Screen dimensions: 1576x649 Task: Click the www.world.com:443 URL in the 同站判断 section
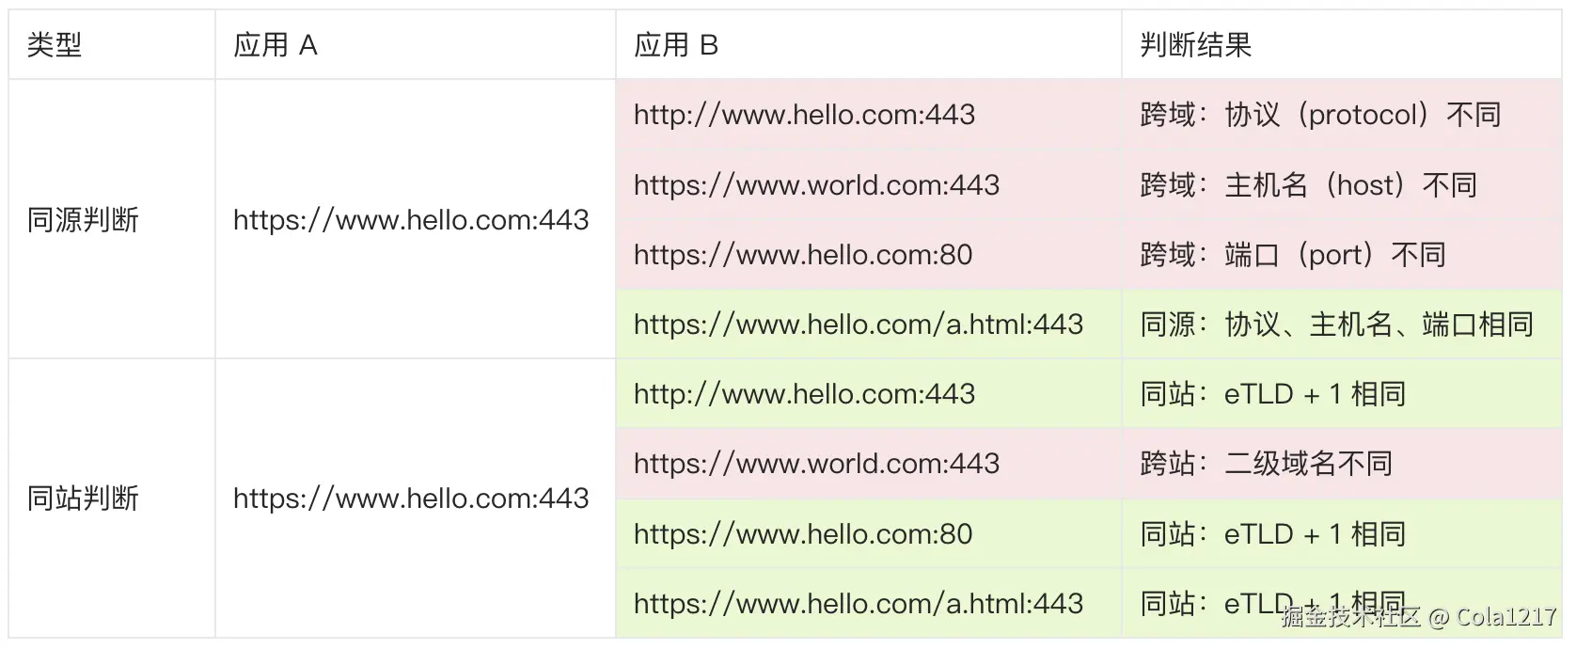point(816,464)
